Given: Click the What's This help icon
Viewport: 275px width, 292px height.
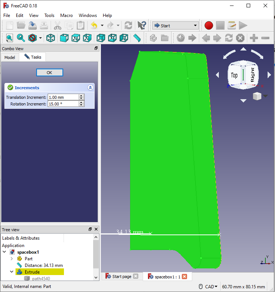Looking at the screenshot, I should pos(142,25).
